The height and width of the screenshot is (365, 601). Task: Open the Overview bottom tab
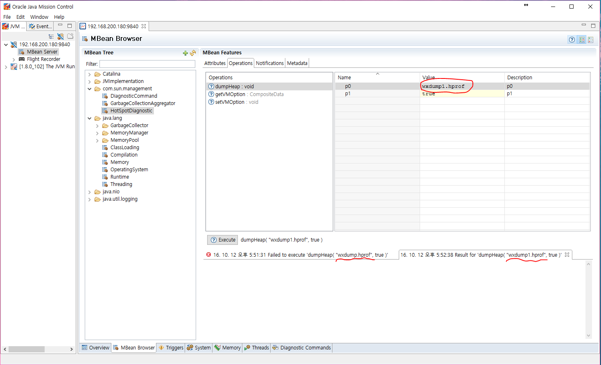tap(95, 348)
